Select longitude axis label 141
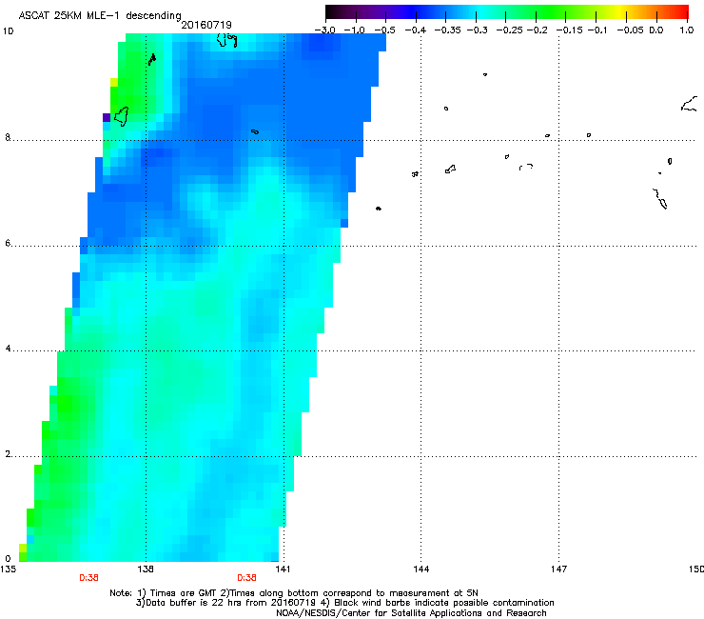Screen dimensions: 704x619 click(283, 569)
